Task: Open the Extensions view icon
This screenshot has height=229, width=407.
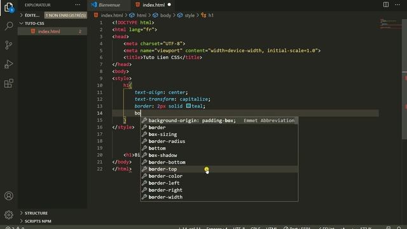Action: pyautogui.click(x=8, y=83)
